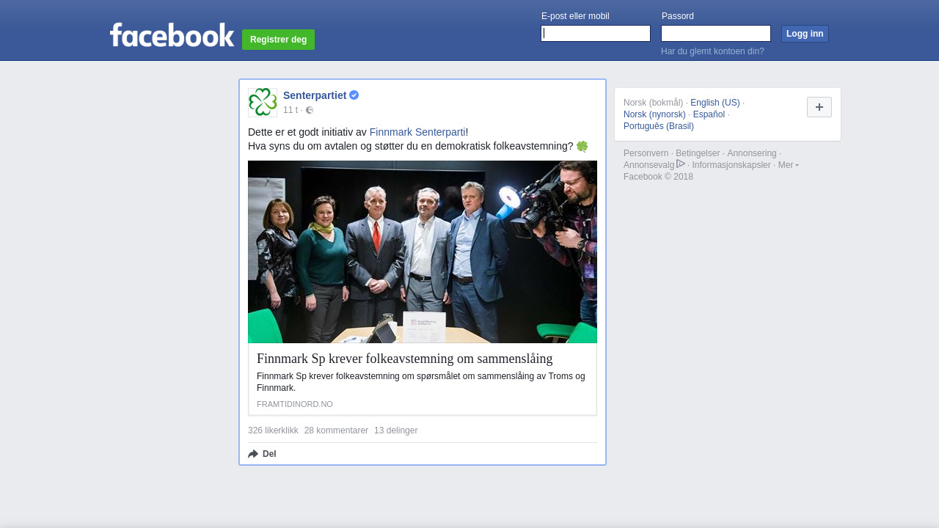Click the verified badge next to Senterpartiet

tap(354, 95)
